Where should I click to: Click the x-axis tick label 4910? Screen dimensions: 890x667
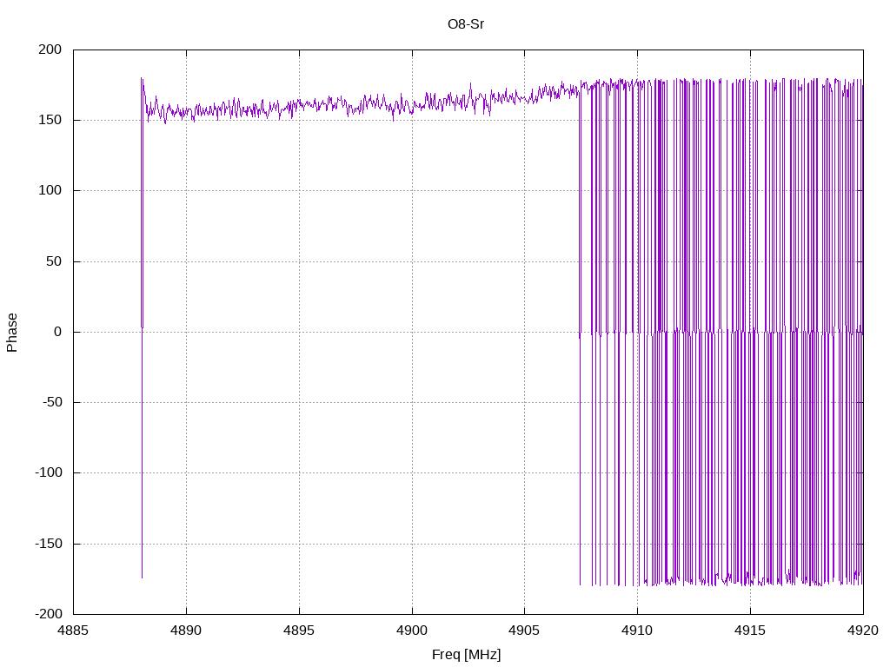(x=637, y=631)
